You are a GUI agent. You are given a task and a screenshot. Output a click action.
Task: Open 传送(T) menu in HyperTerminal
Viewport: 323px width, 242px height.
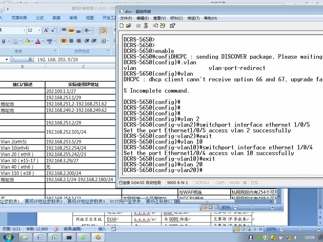click(x=193, y=18)
